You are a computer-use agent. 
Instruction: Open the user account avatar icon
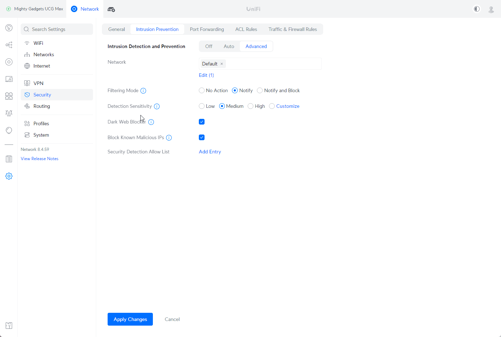(491, 9)
